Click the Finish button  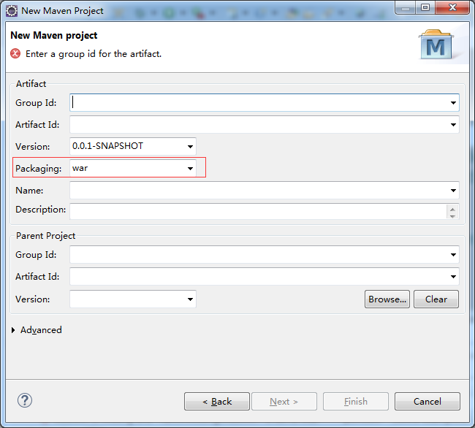(x=356, y=402)
